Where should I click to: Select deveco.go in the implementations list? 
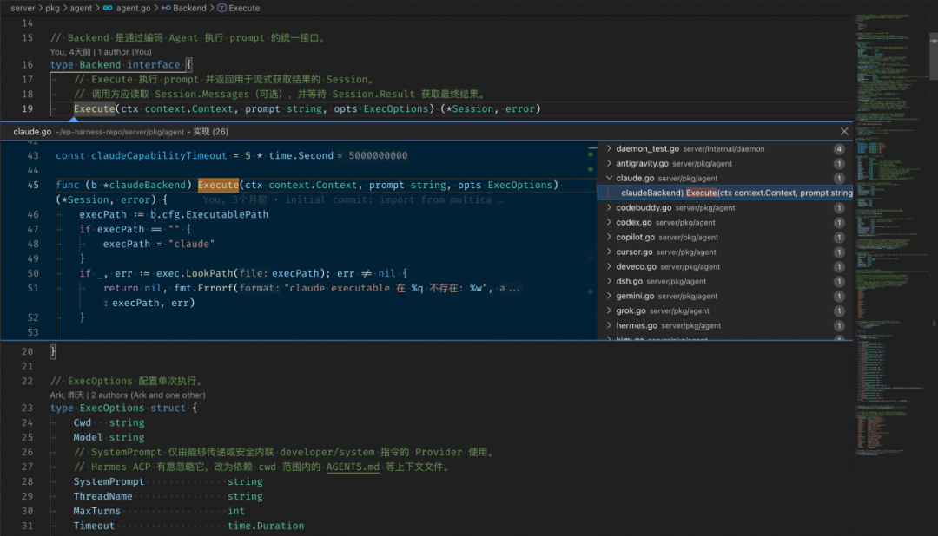tap(725, 266)
